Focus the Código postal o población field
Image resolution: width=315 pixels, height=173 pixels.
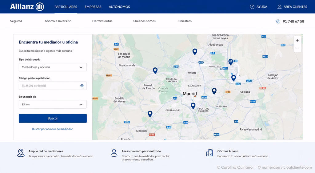point(53,86)
